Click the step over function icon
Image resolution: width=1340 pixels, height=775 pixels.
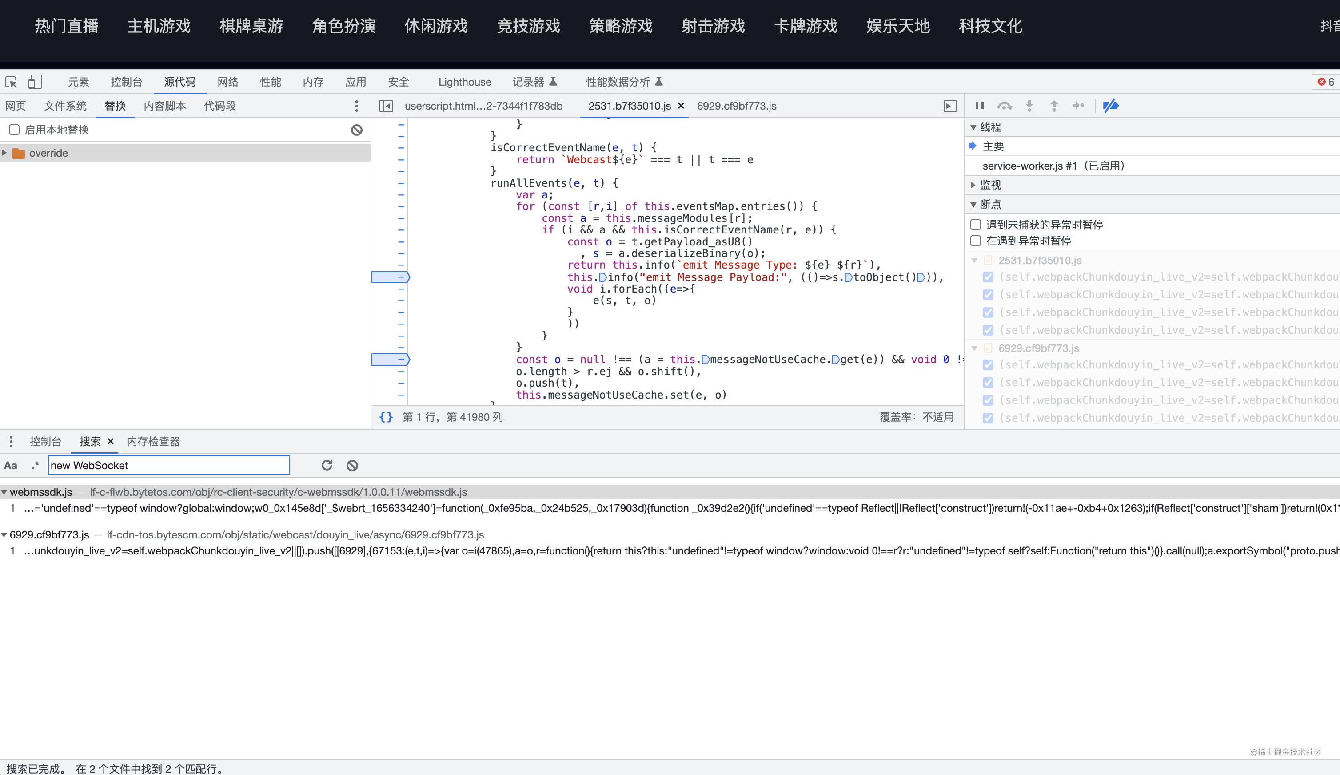point(1004,106)
